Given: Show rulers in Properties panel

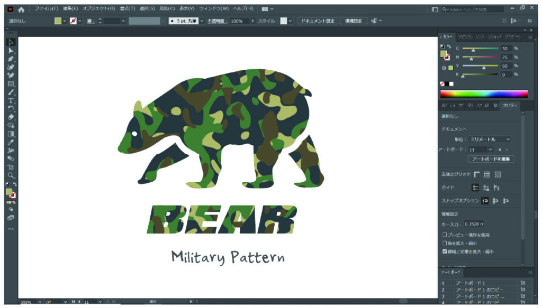Looking at the screenshot, I should point(477,174).
